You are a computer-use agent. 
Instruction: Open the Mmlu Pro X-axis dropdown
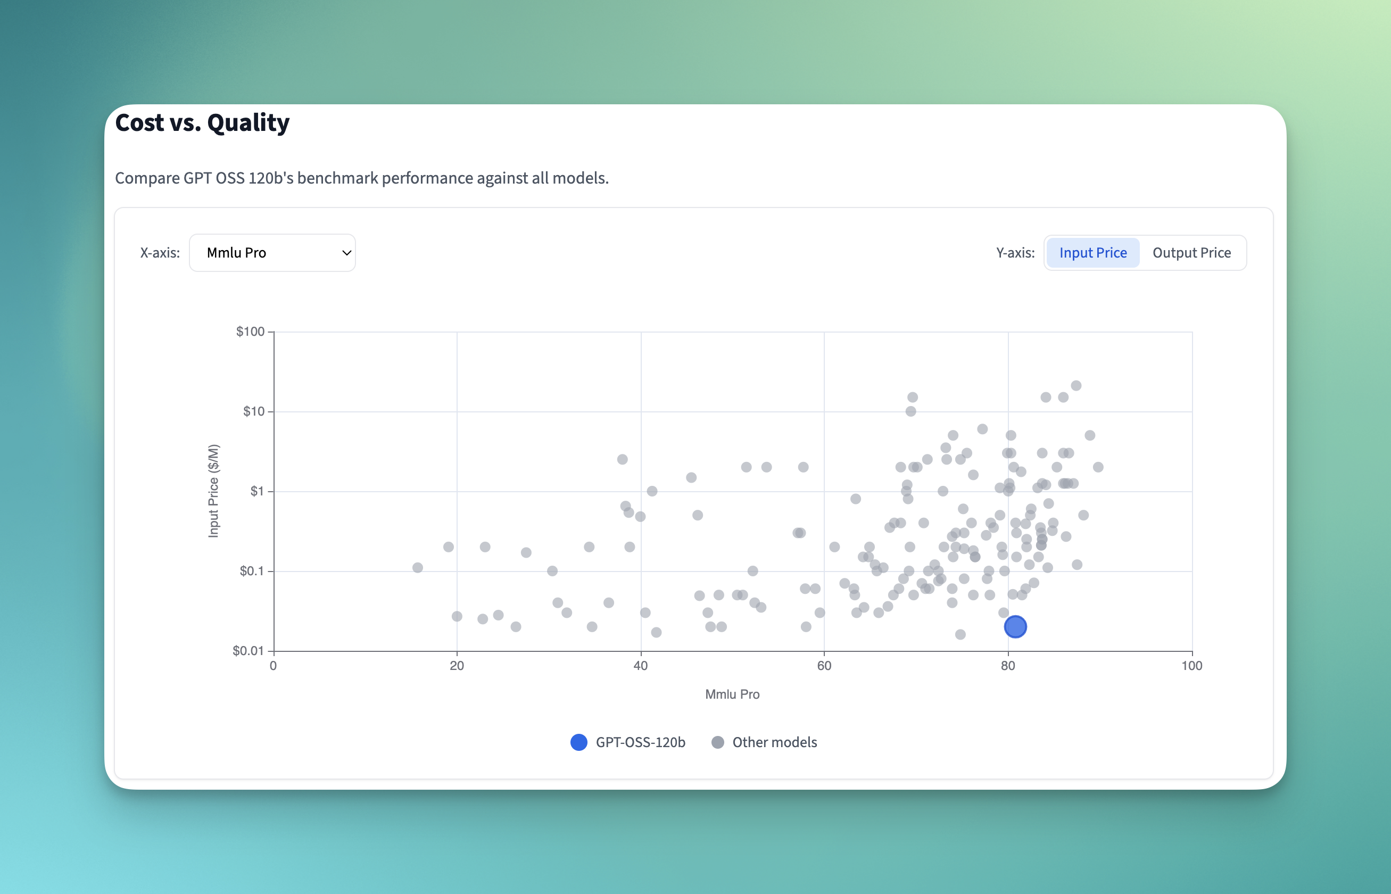(x=272, y=253)
